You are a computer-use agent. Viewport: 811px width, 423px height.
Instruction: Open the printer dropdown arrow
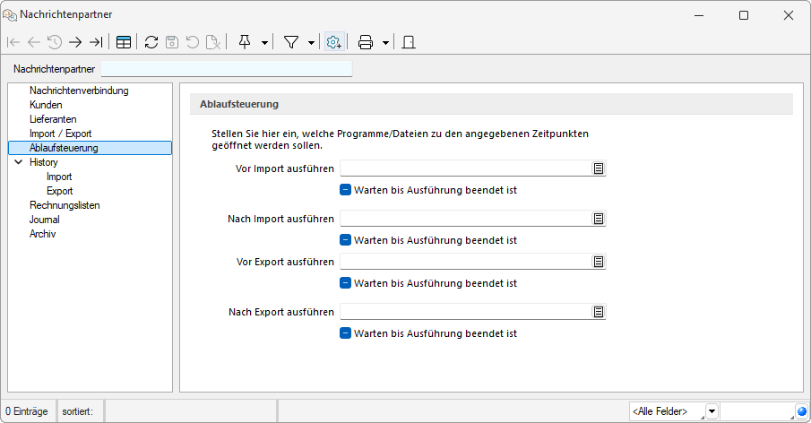385,42
